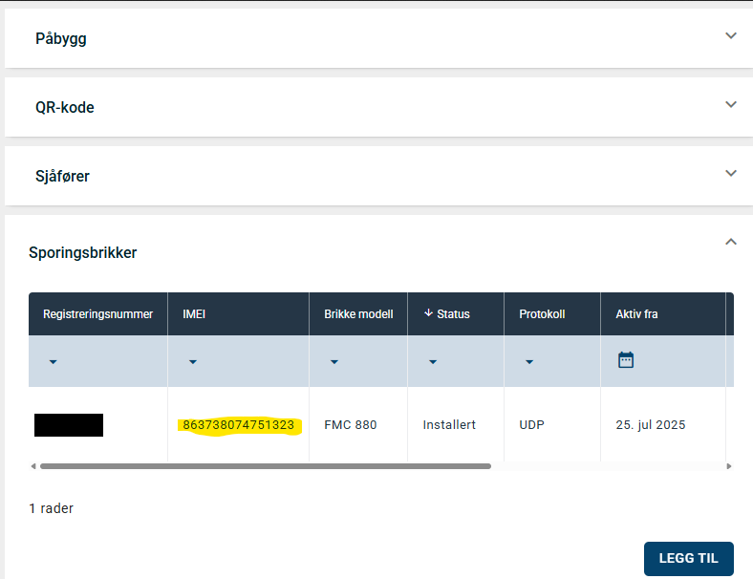Expand the QR-kode section chevron
The width and height of the screenshot is (753, 579).
(731, 105)
